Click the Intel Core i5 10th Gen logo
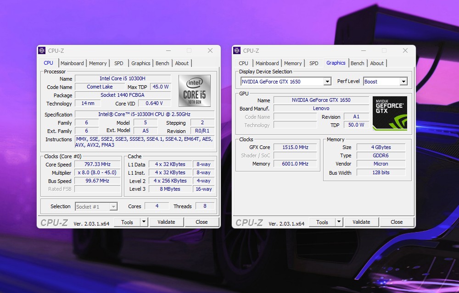 click(x=194, y=90)
